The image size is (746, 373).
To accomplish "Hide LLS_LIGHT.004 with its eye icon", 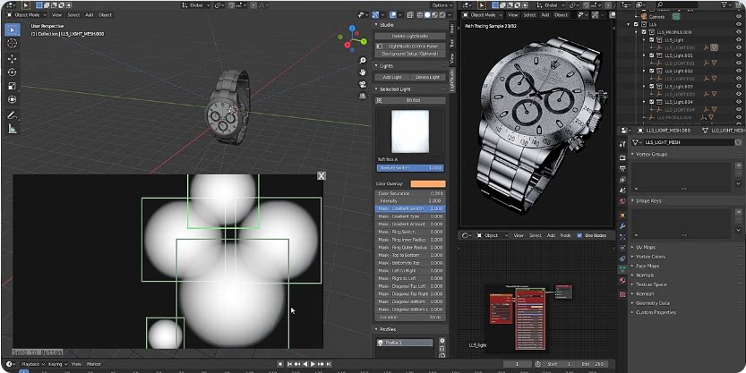I will click(738, 110).
